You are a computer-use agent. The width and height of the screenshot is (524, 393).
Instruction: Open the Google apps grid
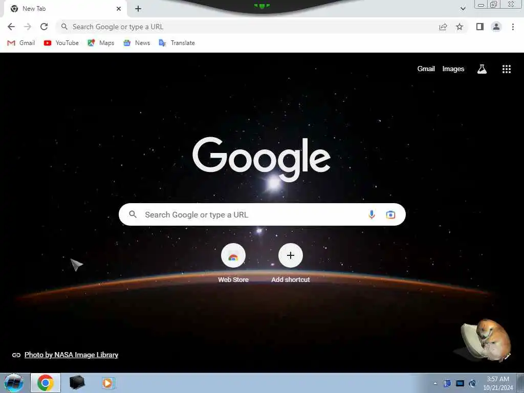click(506, 69)
